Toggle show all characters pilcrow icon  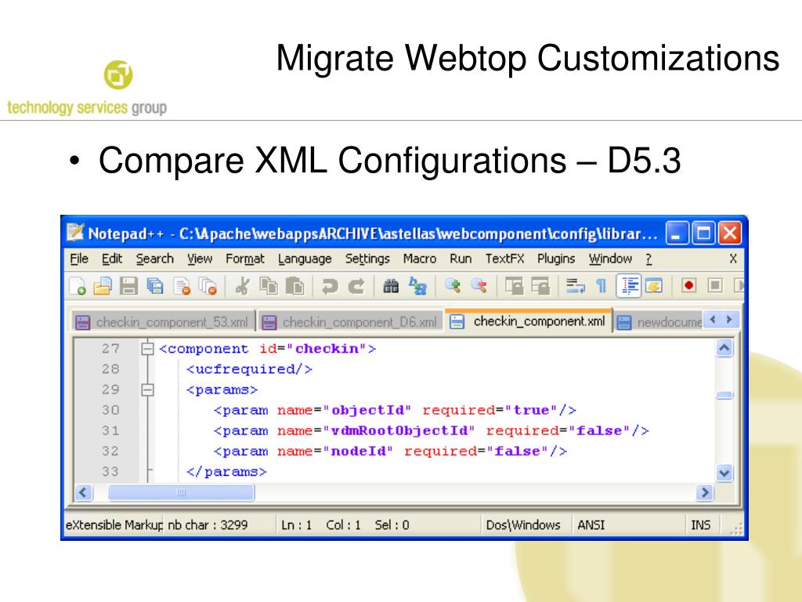601,285
